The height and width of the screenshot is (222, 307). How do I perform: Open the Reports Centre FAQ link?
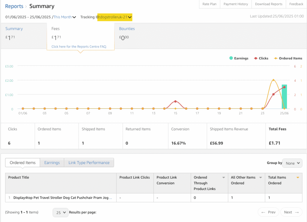pyautogui.click(x=79, y=46)
